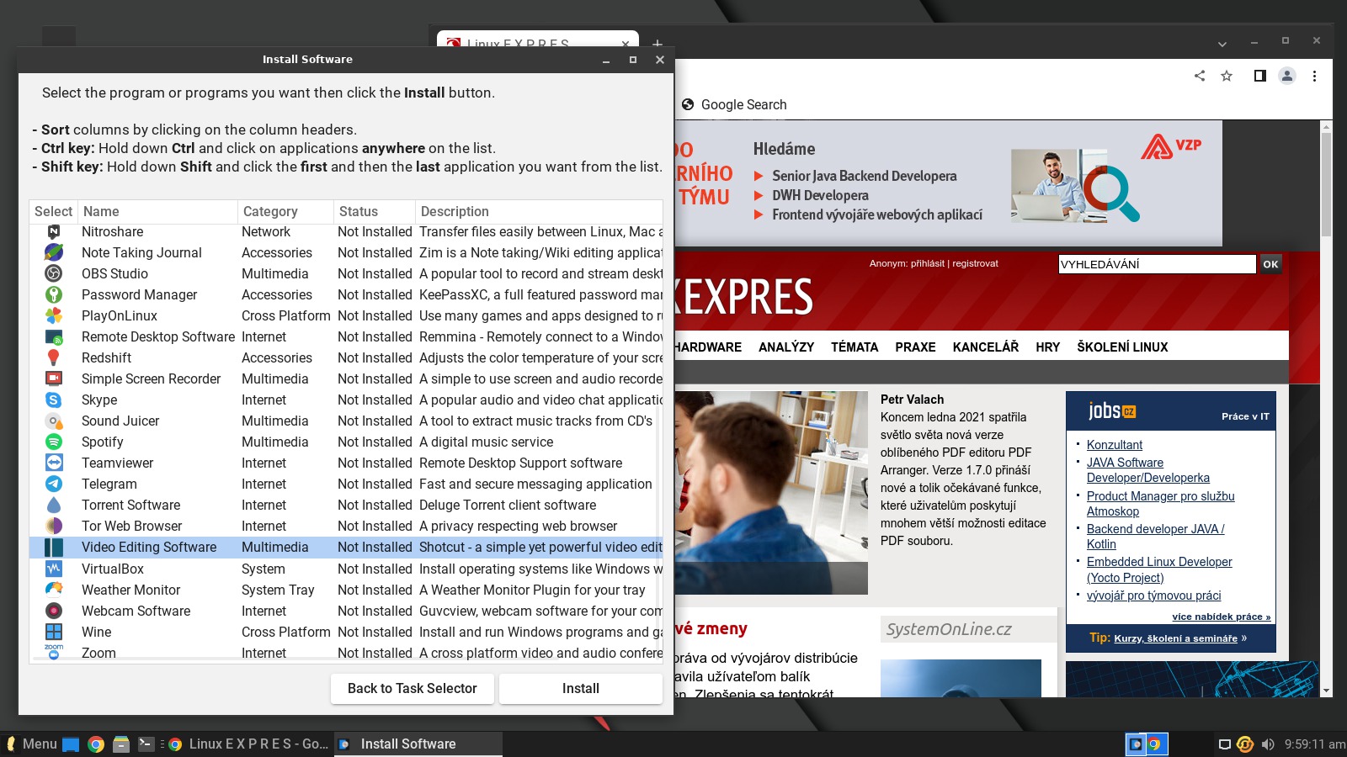Viewport: 1347px width, 757px height.
Task: Click the Tor Web Browser icon
Action: pos(54,526)
